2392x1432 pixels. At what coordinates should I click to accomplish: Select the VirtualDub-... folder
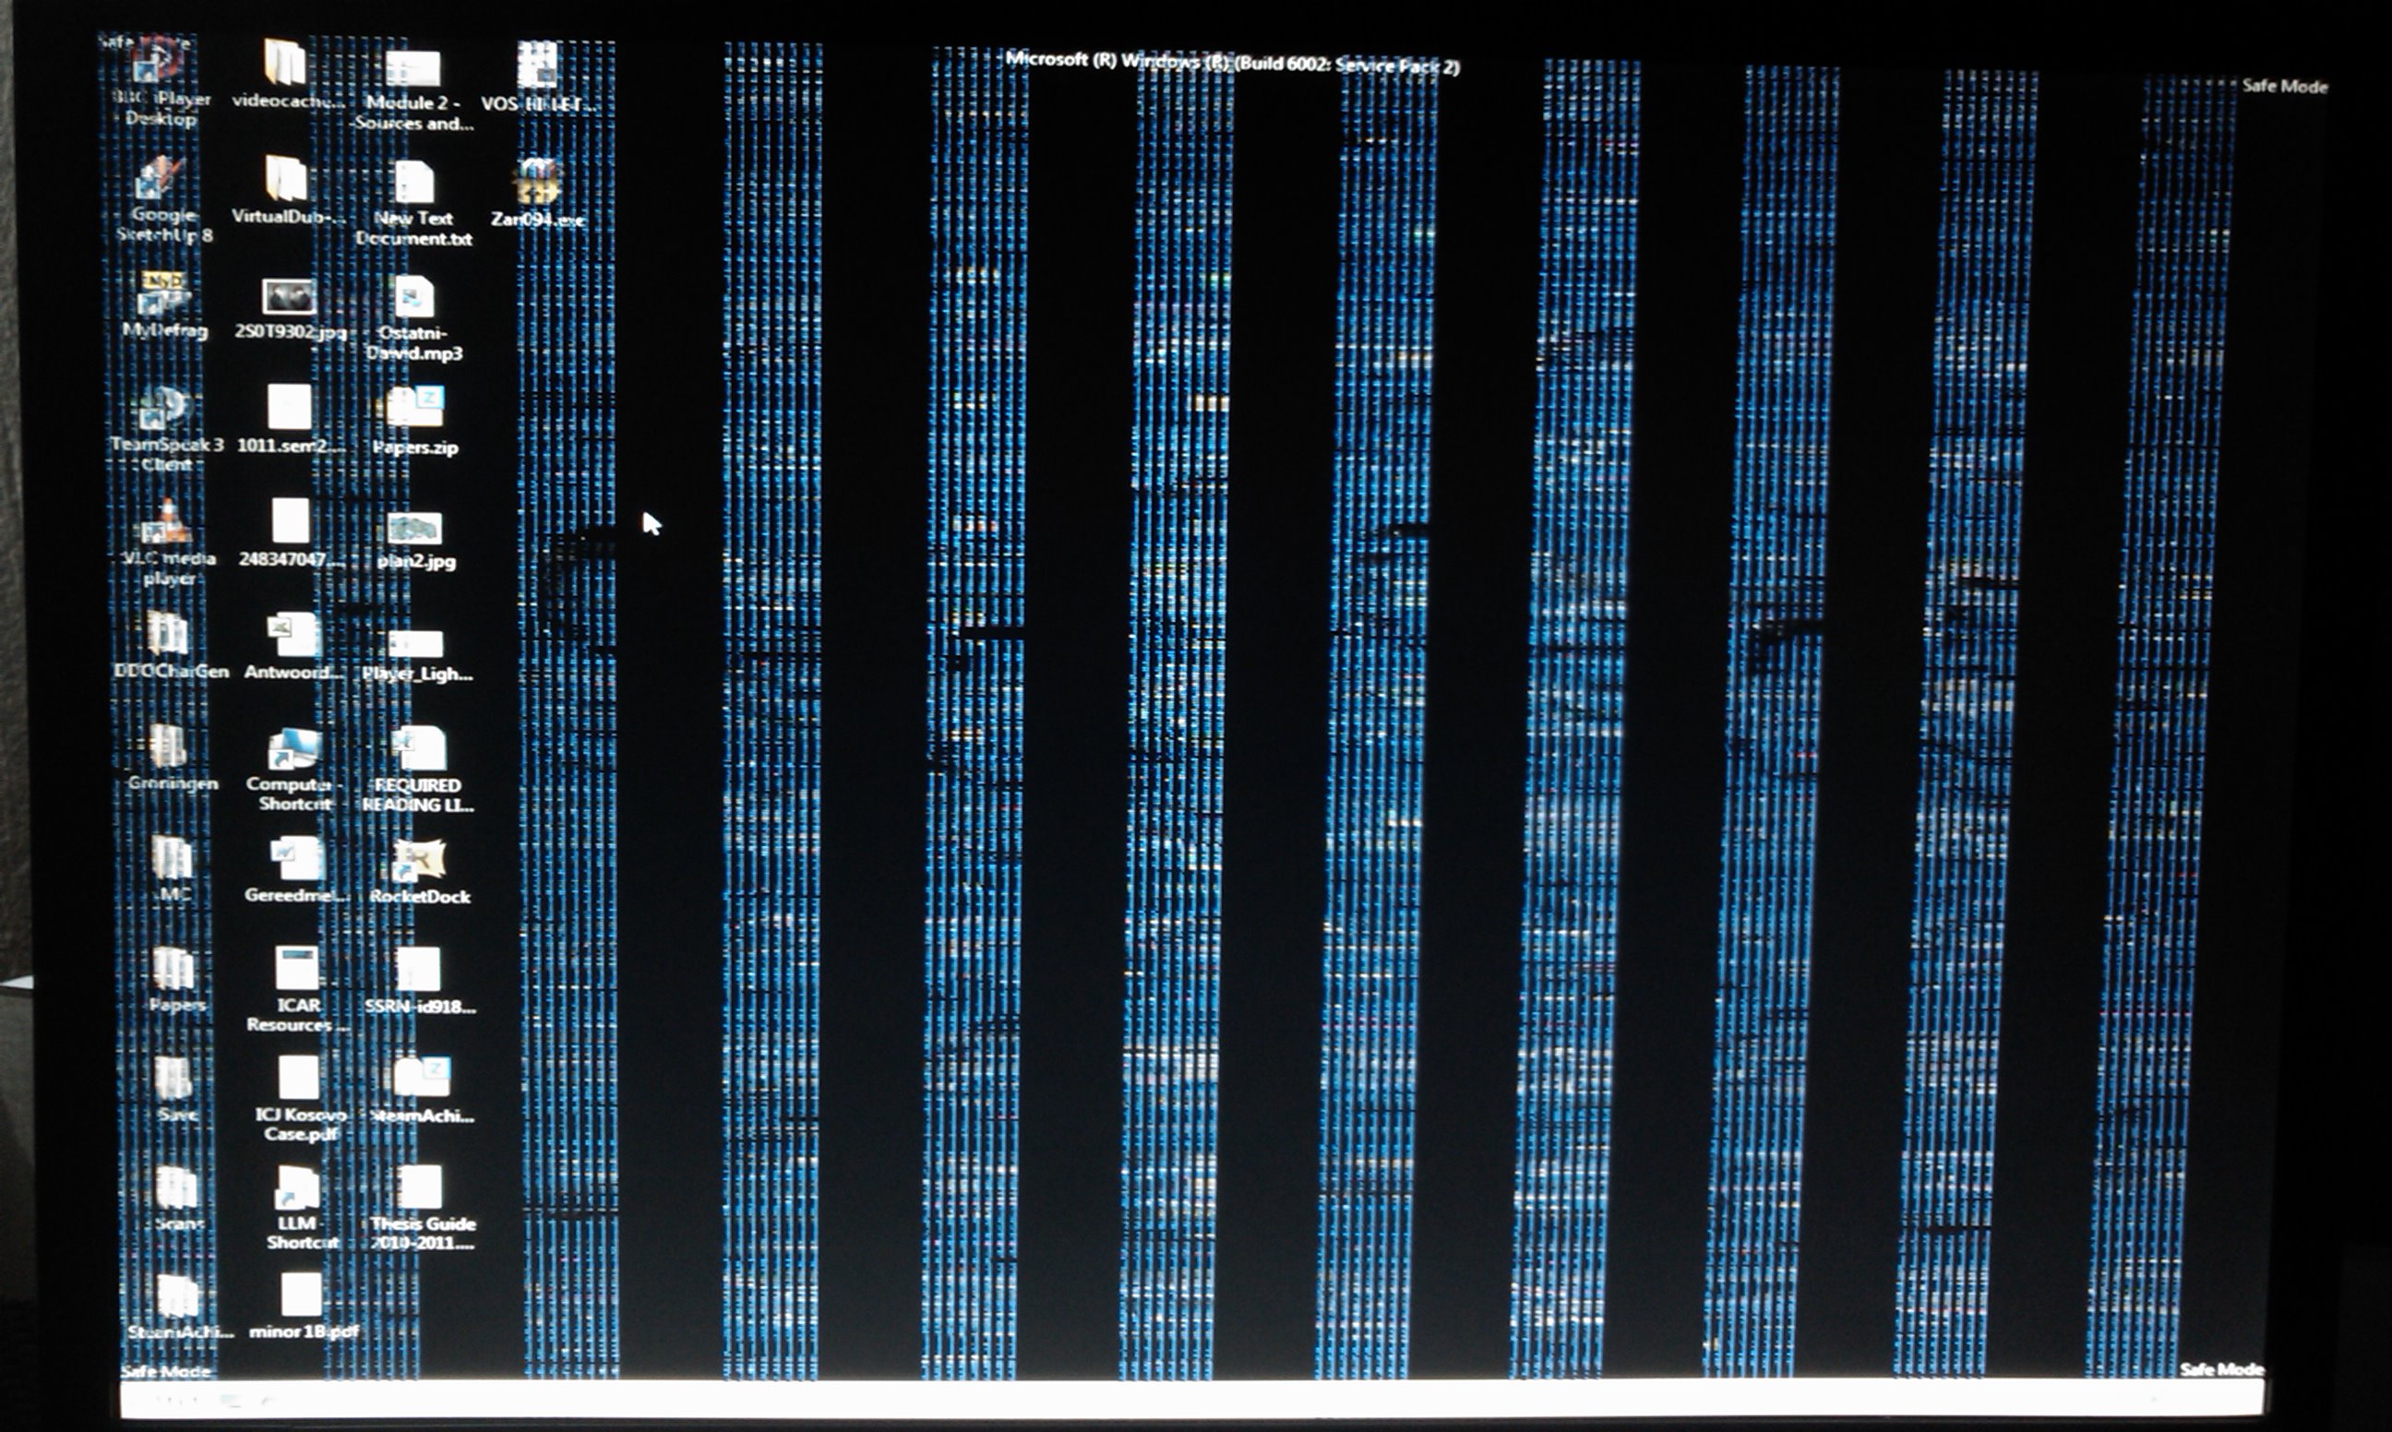click(x=287, y=178)
